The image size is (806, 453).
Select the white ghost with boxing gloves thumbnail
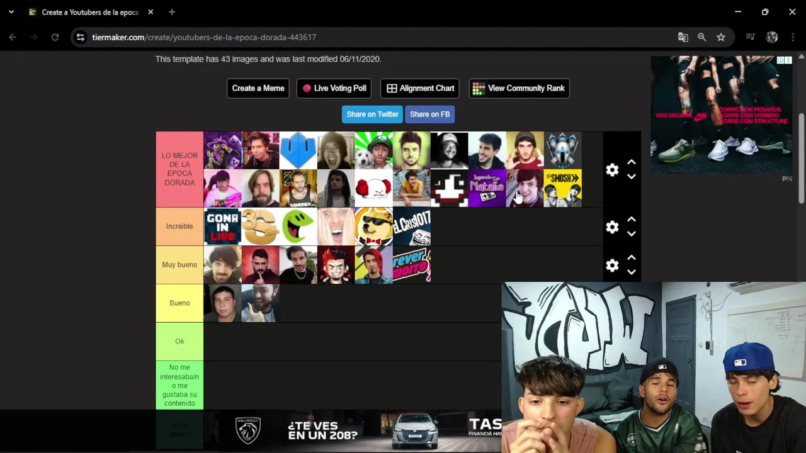pos(373,188)
